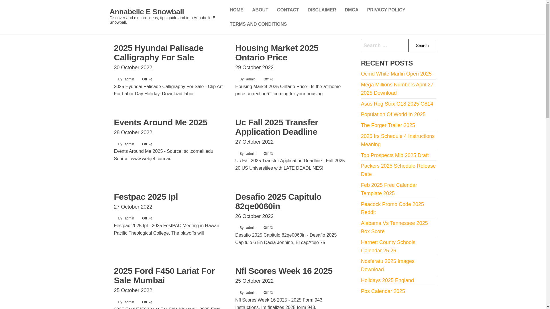The width and height of the screenshot is (550, 309).
Task: Open recent post Population Of World In 2025
Action: pos(393,114)
